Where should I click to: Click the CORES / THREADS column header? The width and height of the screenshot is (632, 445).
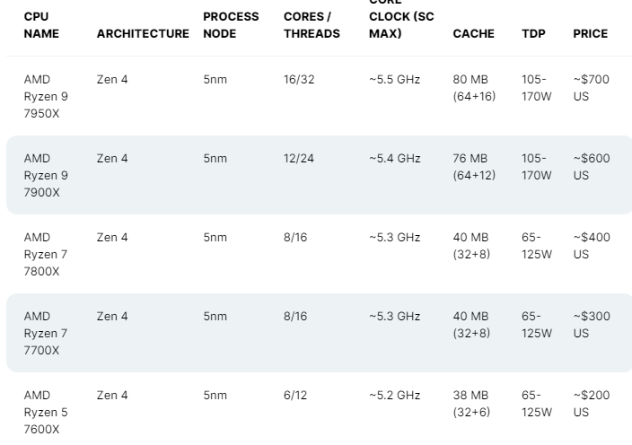point(312,25)
